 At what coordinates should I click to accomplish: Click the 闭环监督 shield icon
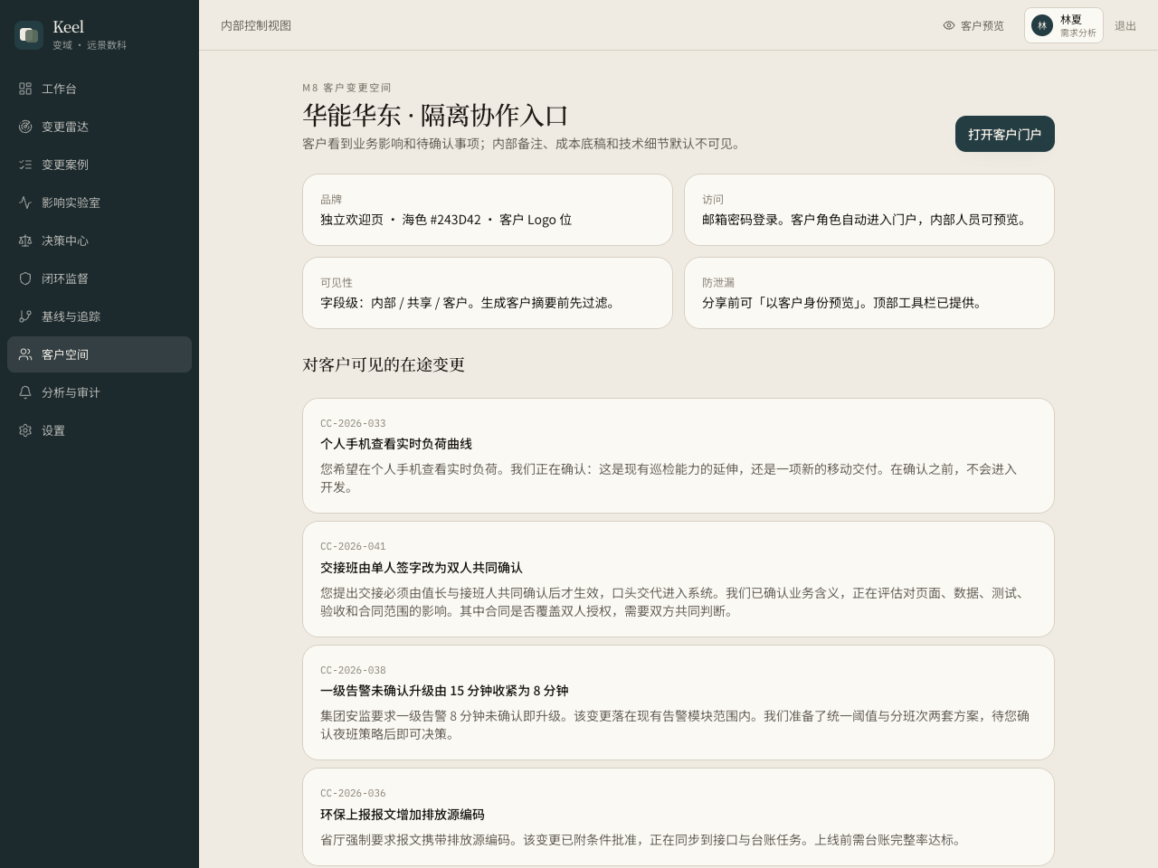tap(25, 278)
